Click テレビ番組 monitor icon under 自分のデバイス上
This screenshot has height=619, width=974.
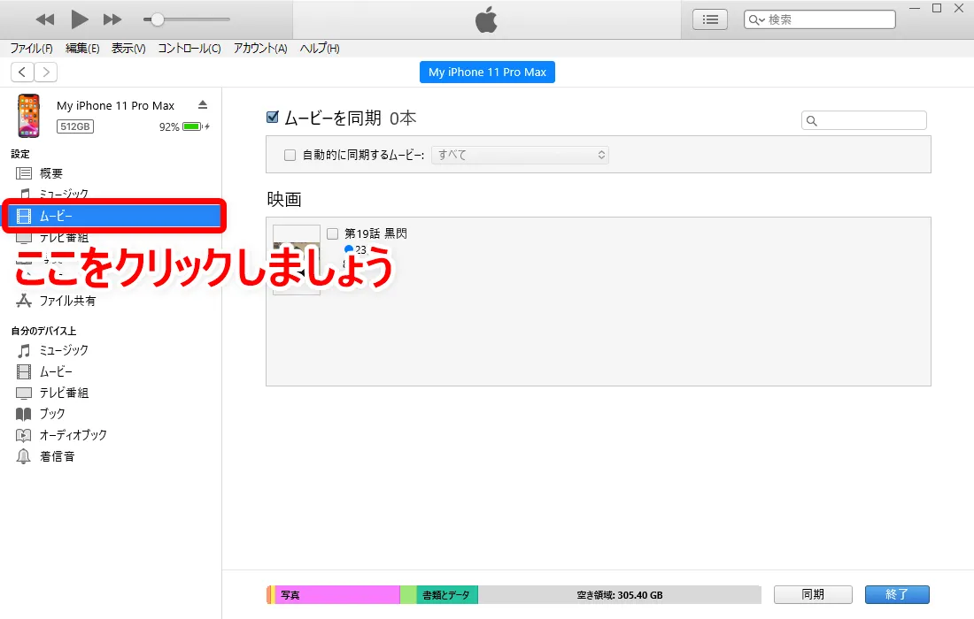pos(24,393)
